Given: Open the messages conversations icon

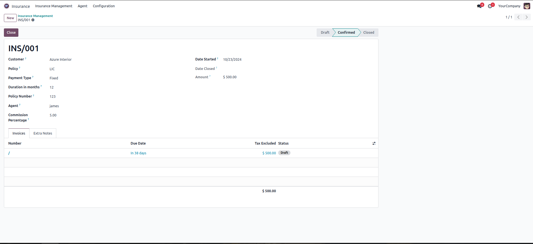Looking at the screenshot, I should point(479,6).
